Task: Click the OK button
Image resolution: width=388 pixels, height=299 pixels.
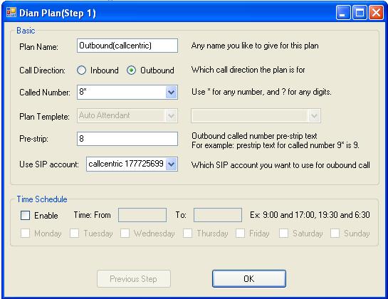Action: pos(249,278)
